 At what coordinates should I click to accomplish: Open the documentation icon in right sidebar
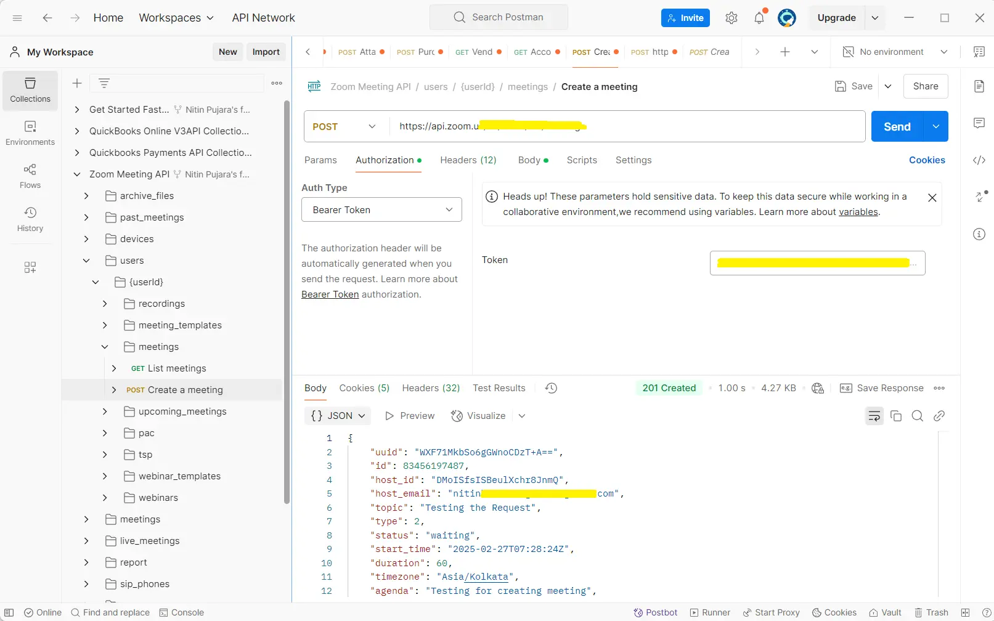coord(979,86)
